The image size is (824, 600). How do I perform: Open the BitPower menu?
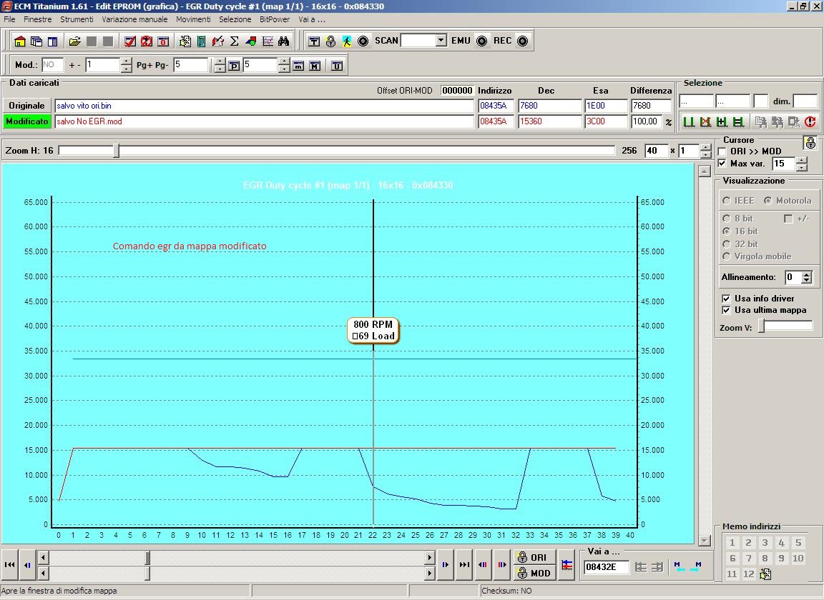(x=275, y=19)
